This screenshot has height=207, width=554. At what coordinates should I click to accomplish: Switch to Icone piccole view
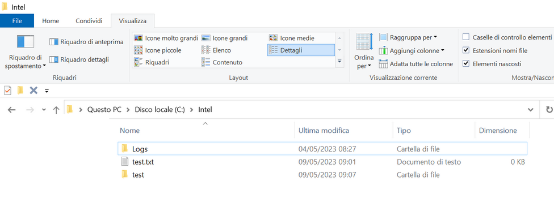[x=158, y=50]
